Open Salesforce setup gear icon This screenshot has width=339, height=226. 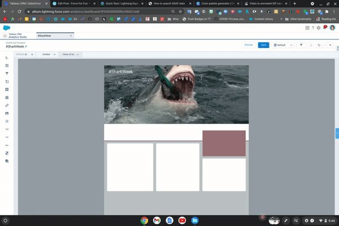(319, 28)
